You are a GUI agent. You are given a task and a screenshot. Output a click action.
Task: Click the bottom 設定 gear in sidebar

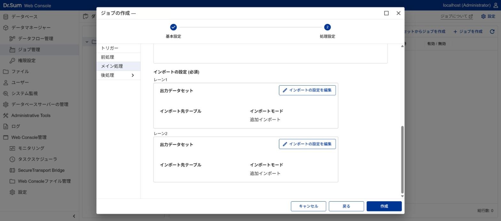coord(12,192)
